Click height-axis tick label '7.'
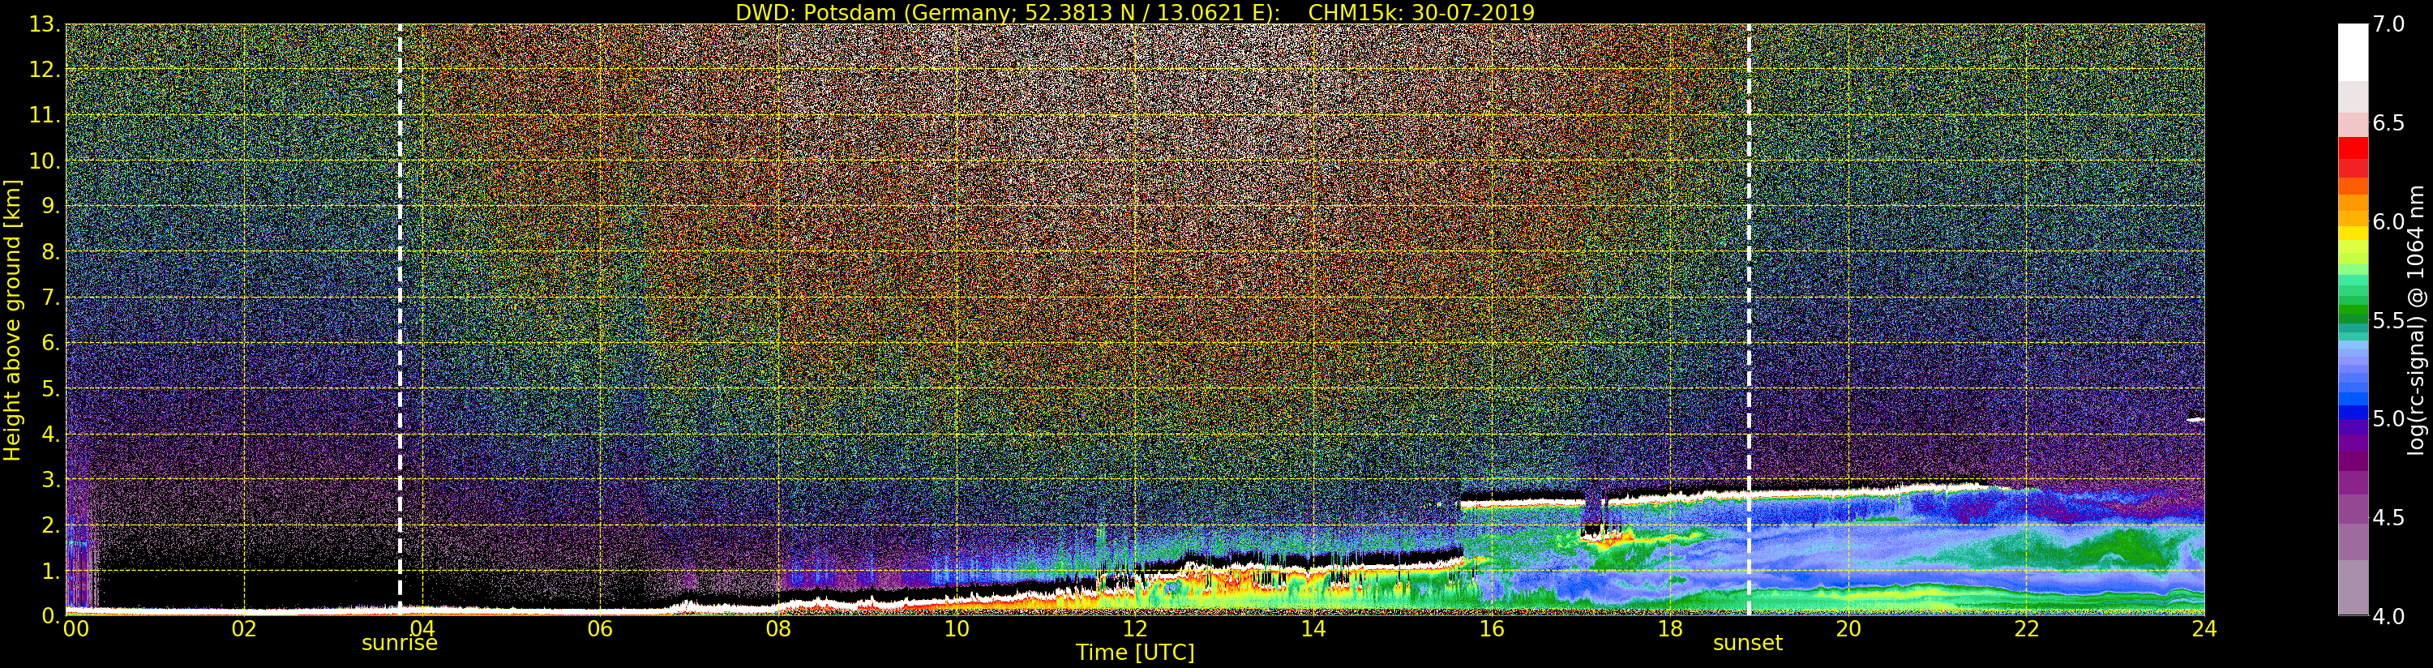The width and height of the screenshot is (2433, 668). (x=50, y=298)
